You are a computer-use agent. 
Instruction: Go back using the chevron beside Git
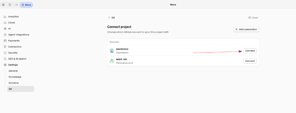tap(109, 17)
